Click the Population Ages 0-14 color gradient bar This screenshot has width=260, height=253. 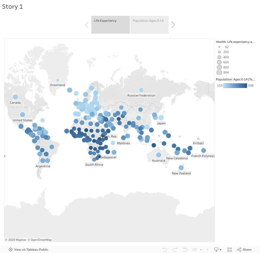coord(235,86)
